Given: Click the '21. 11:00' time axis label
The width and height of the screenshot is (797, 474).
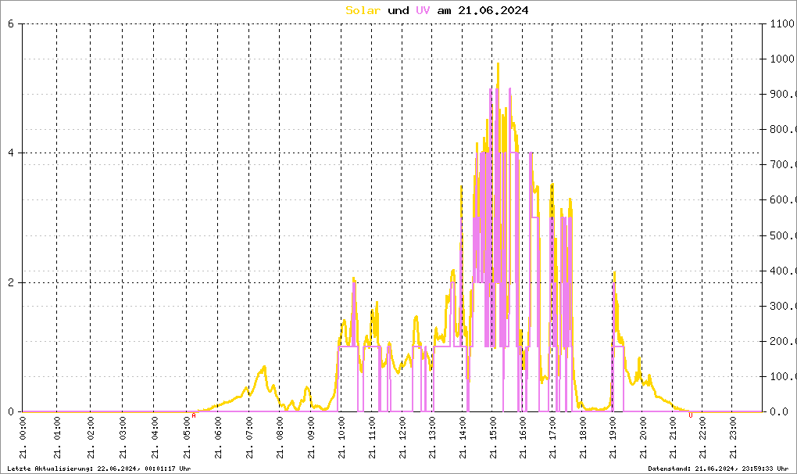Looking at the screenshot, I should (x=372, y=437).
